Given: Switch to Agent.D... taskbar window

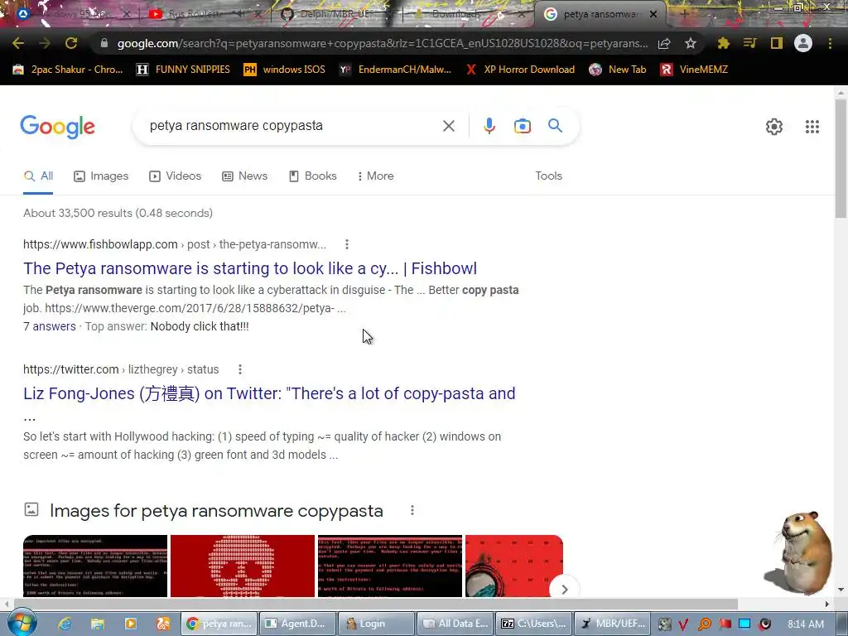Looking at the screenshot, I should click(297, 624).
